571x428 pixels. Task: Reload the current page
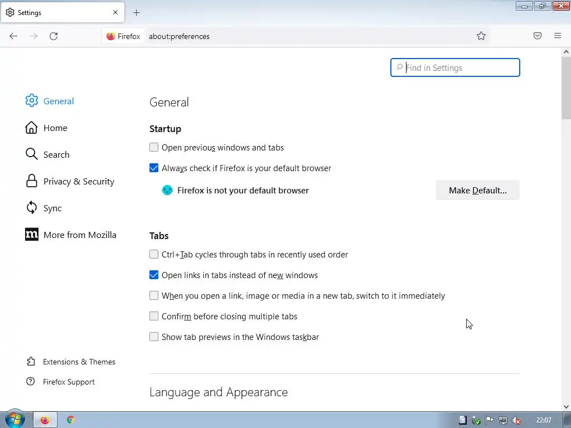(54, 36)
